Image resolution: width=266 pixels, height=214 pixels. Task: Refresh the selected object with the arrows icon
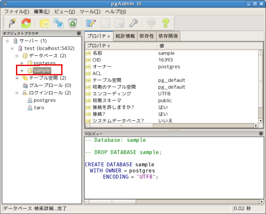(x=26, y=23)
